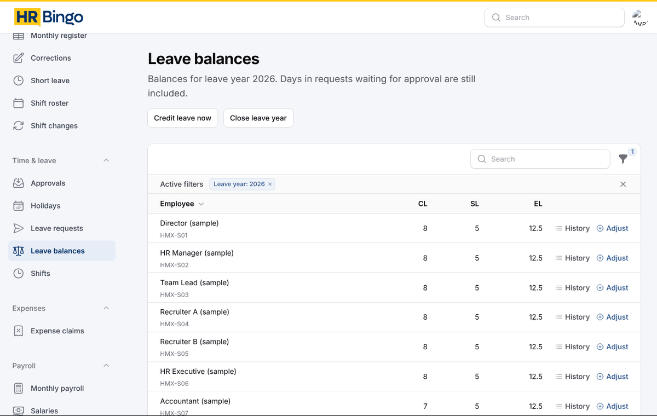
Task: Sort by the Employee column chevron
Action: 201,204
